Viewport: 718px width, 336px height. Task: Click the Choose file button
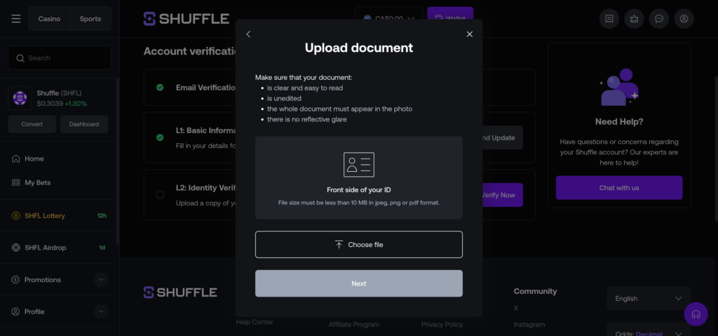359,244
